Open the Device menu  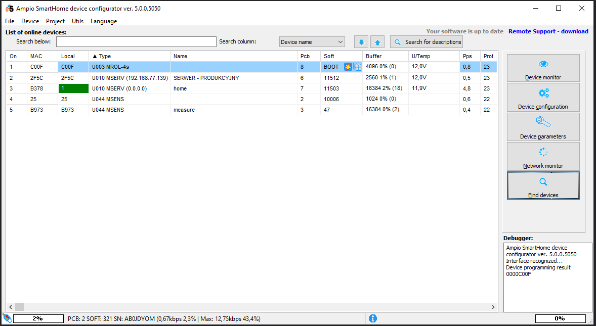30,21
